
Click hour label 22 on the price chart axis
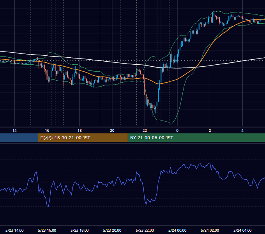[145, 131]
